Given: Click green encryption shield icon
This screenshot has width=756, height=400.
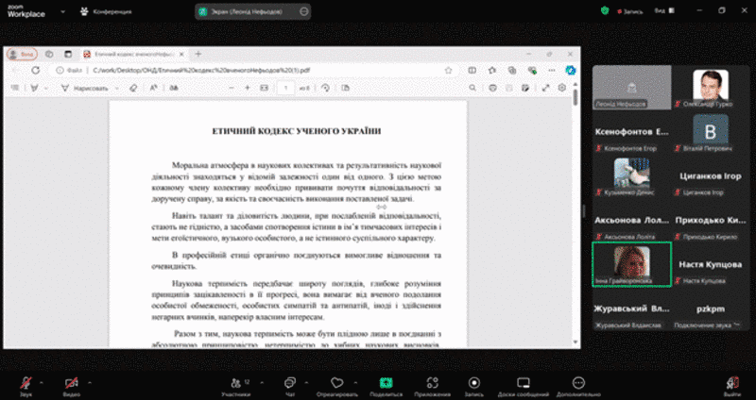Looking at the screenshot, I should click(605, 10).
